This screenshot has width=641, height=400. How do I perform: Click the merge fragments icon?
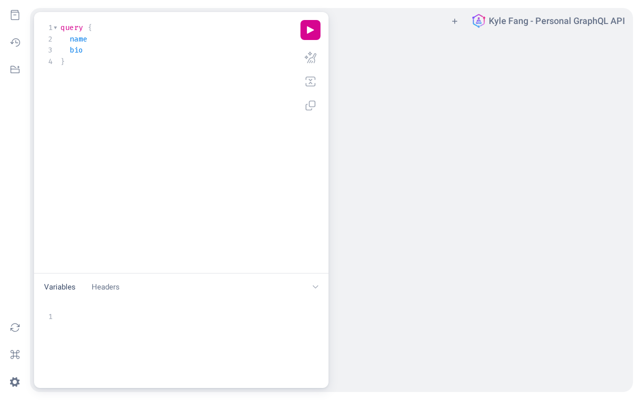pyautogui.click(x=310, y=81)
